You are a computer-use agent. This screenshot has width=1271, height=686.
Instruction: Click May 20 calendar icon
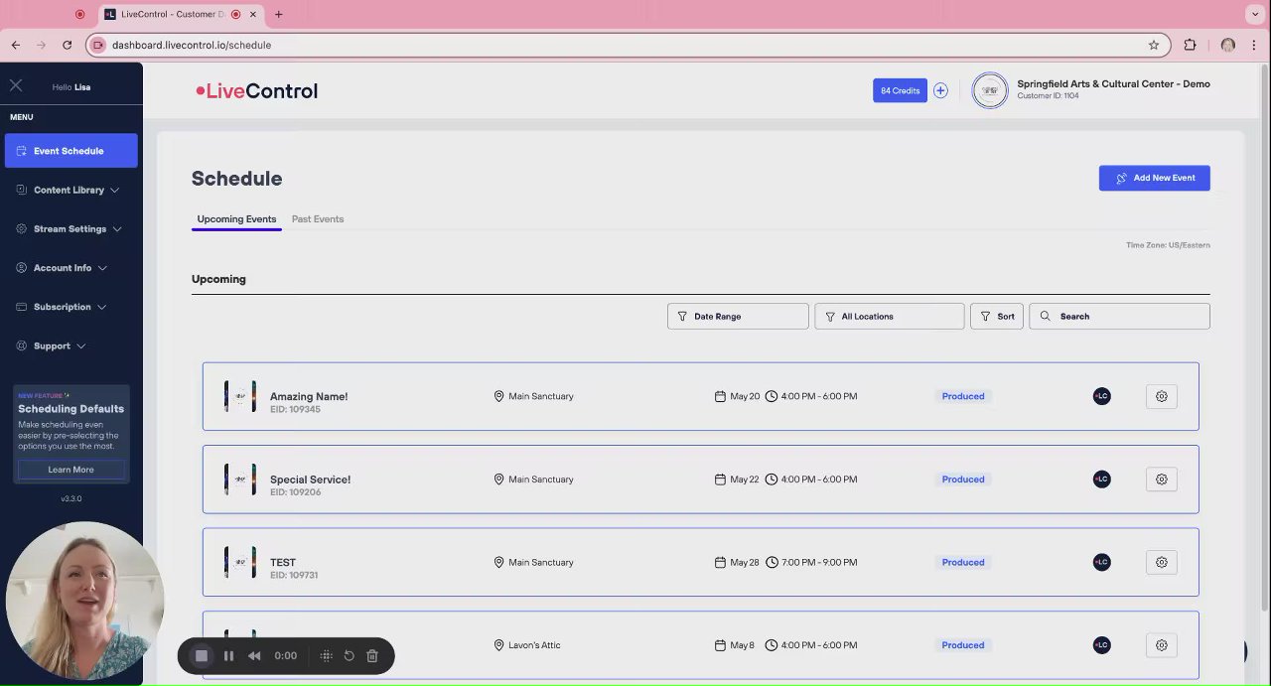pos(720,396)
